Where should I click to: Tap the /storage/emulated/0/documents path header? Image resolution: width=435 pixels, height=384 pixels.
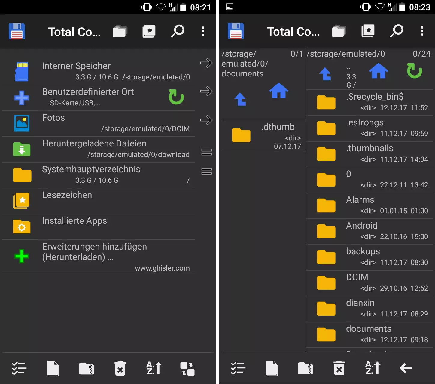[245, 64]
